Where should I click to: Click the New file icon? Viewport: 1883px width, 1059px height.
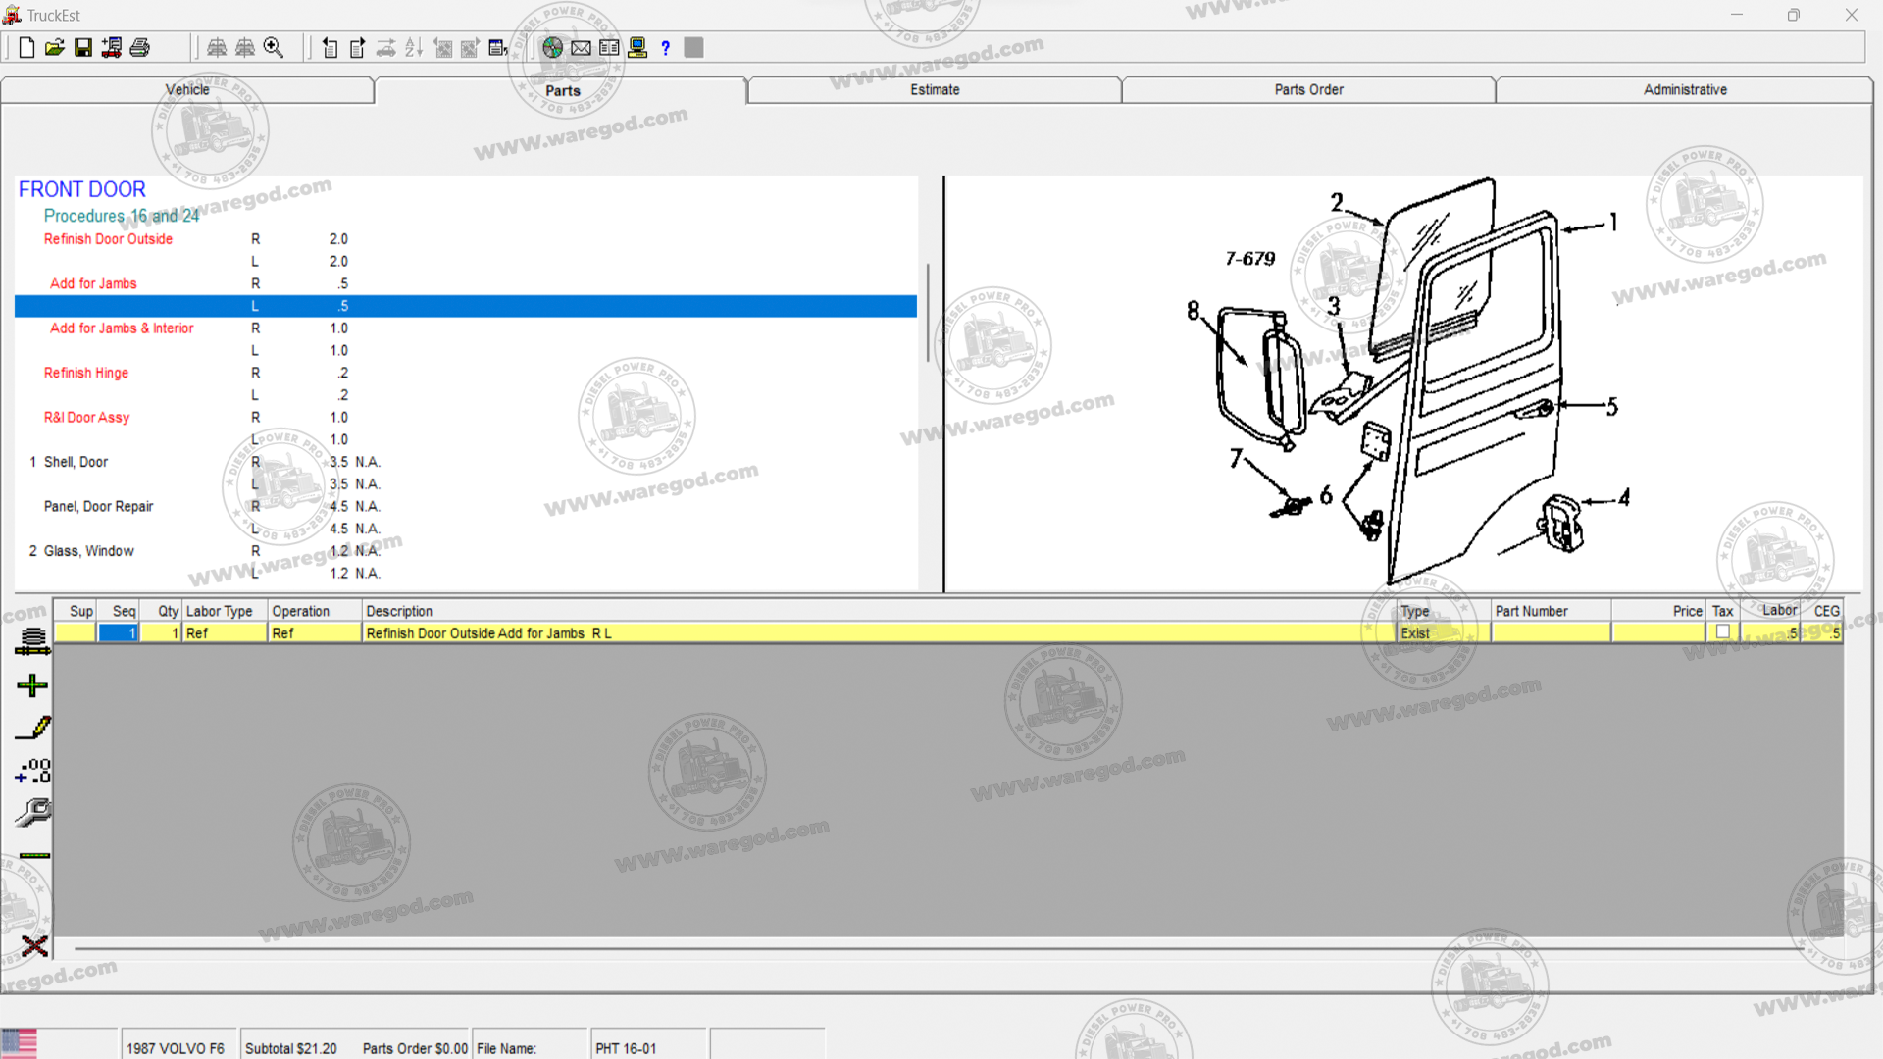coord(26,48)
